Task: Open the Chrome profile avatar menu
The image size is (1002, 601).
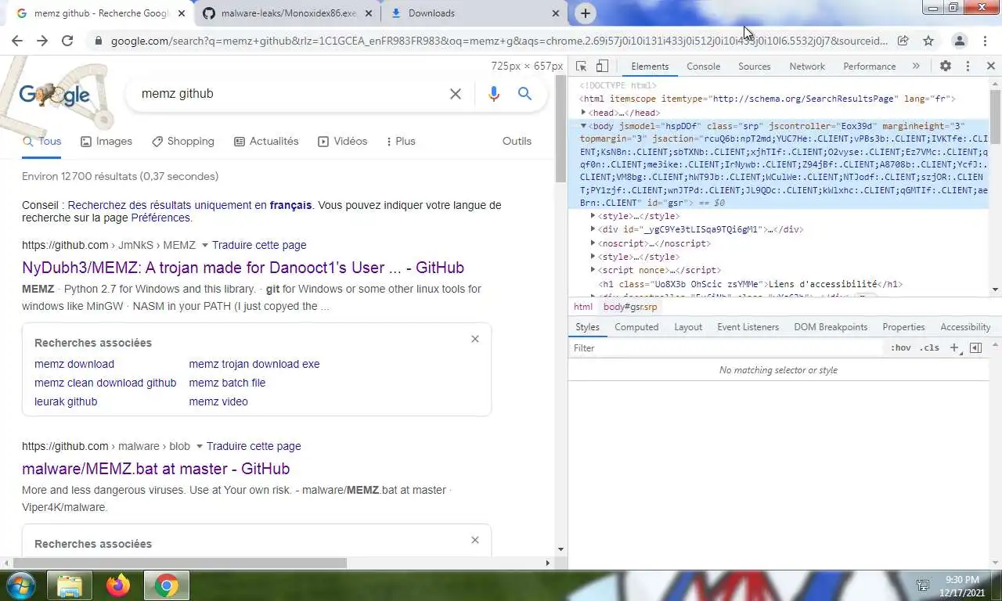Action: [959, 41]
